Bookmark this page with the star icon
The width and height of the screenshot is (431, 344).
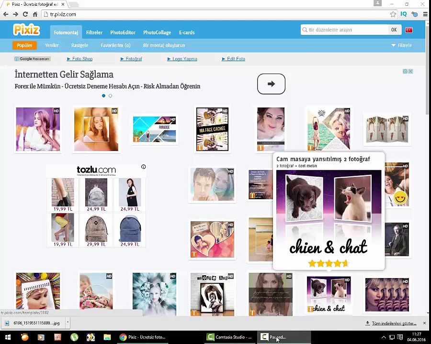coord(393,14)
